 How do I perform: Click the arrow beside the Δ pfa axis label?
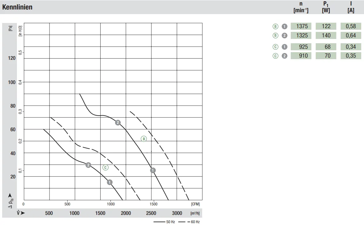[10, 195]
